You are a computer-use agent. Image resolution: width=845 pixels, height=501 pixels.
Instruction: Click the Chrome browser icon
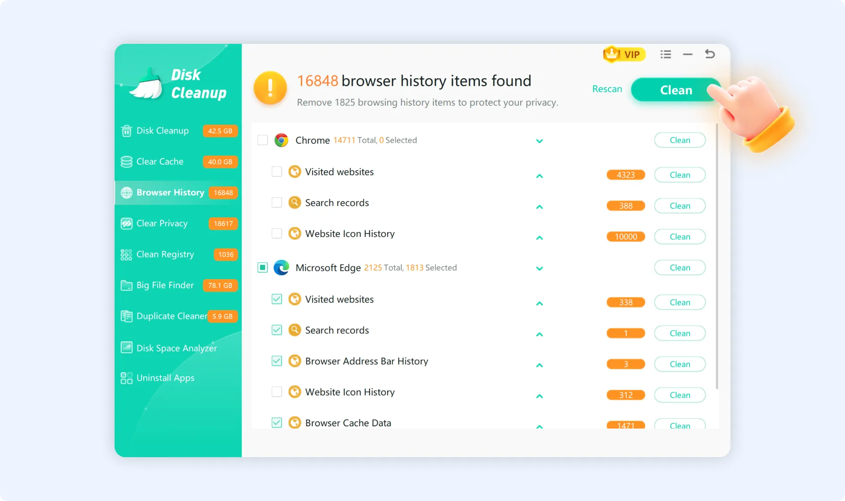point(281,140)
